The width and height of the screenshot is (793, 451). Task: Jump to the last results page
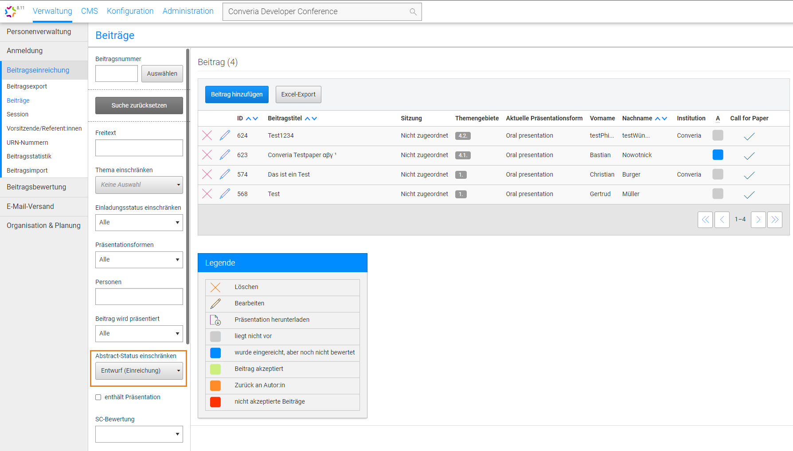[774, 220]
